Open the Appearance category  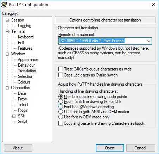(28, 60)
